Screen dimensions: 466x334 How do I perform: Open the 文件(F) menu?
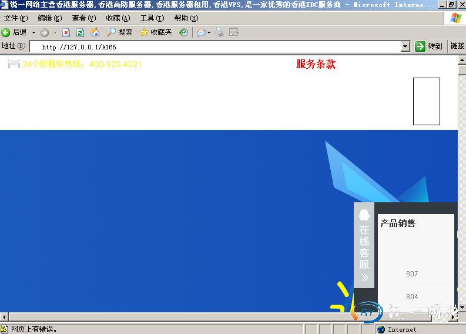point(16,18)
